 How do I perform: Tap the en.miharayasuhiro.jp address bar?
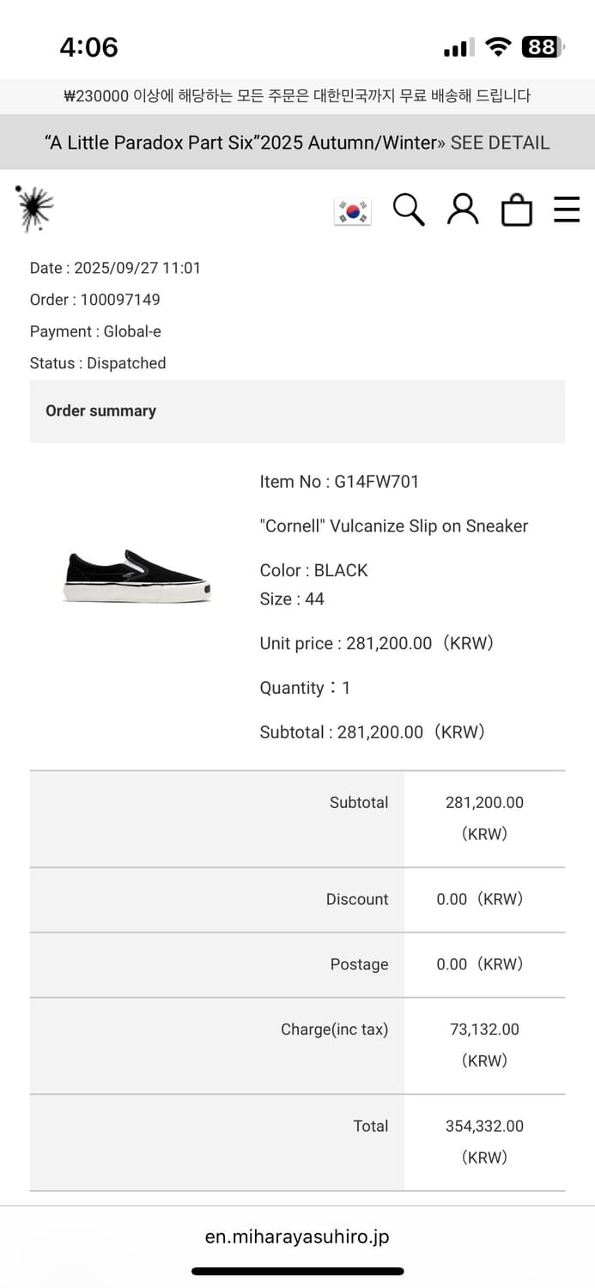coord(297,1236)
